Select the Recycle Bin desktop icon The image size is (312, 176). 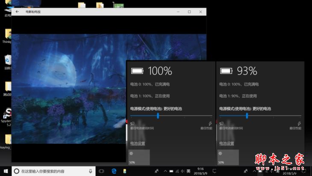8,62
